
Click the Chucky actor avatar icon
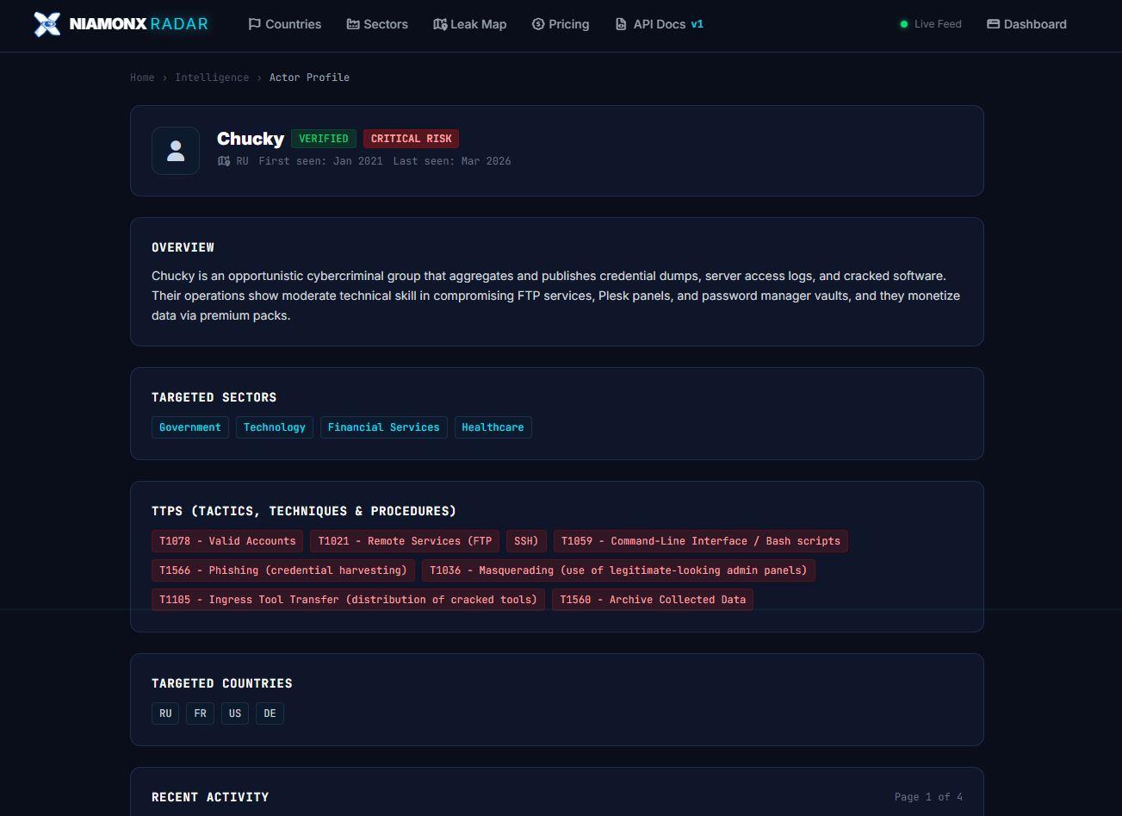coord(176,151)
